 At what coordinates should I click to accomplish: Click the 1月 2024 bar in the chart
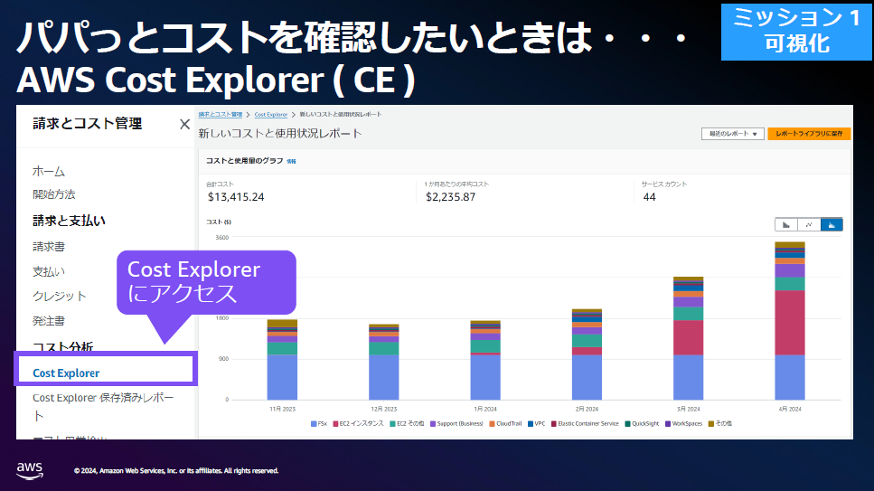(x=485, y=361)
